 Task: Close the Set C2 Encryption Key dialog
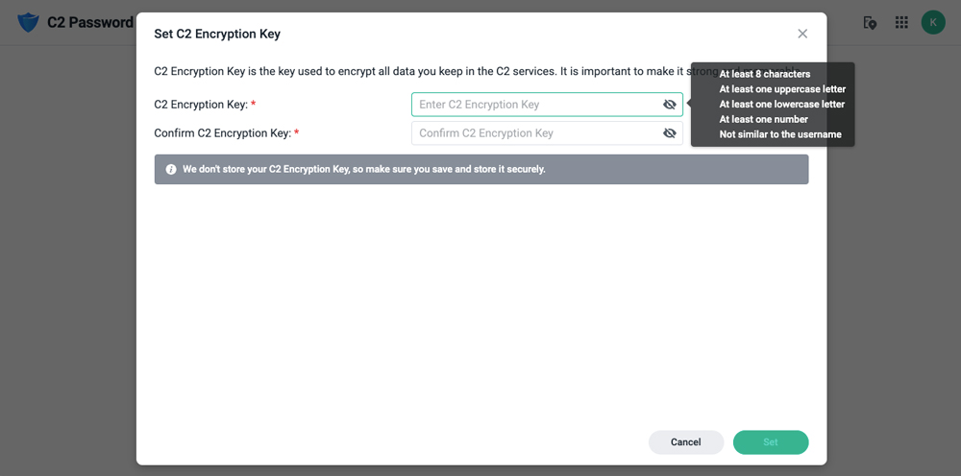point(802,34)
